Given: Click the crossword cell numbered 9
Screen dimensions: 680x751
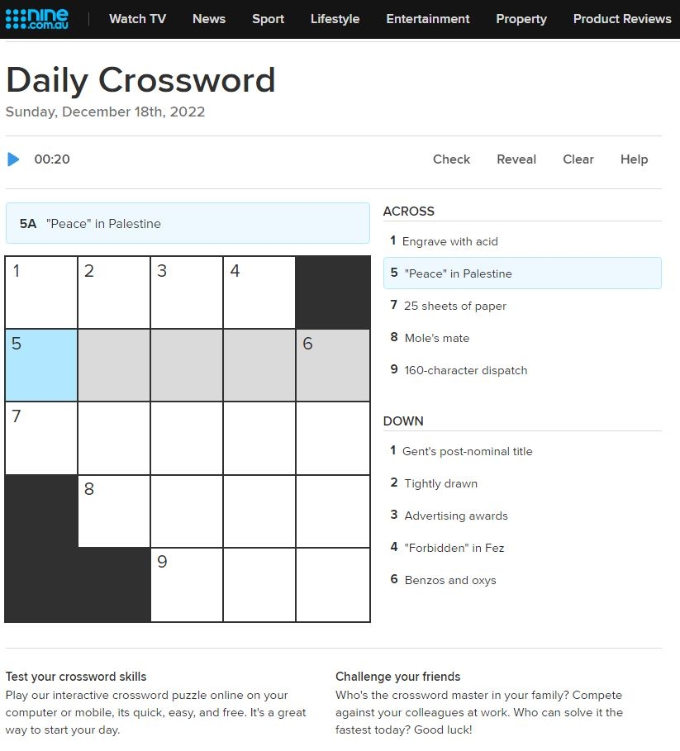Looking at the screenshot, I should coord(187,584).
